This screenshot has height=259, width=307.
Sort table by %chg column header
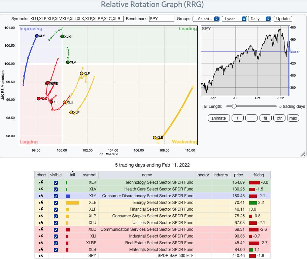[x=258, y=175]
